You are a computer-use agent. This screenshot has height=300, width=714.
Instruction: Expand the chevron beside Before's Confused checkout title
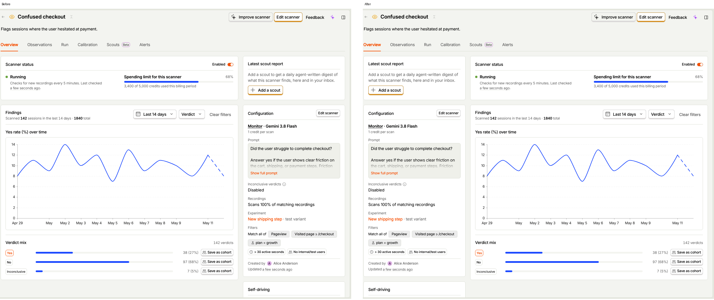click(x=71, y=17)
